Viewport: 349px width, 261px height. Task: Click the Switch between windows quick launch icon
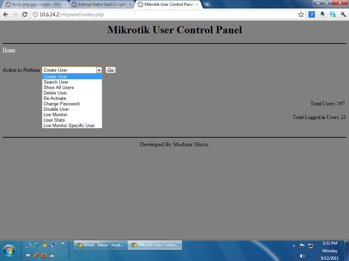tap(52, 245)
